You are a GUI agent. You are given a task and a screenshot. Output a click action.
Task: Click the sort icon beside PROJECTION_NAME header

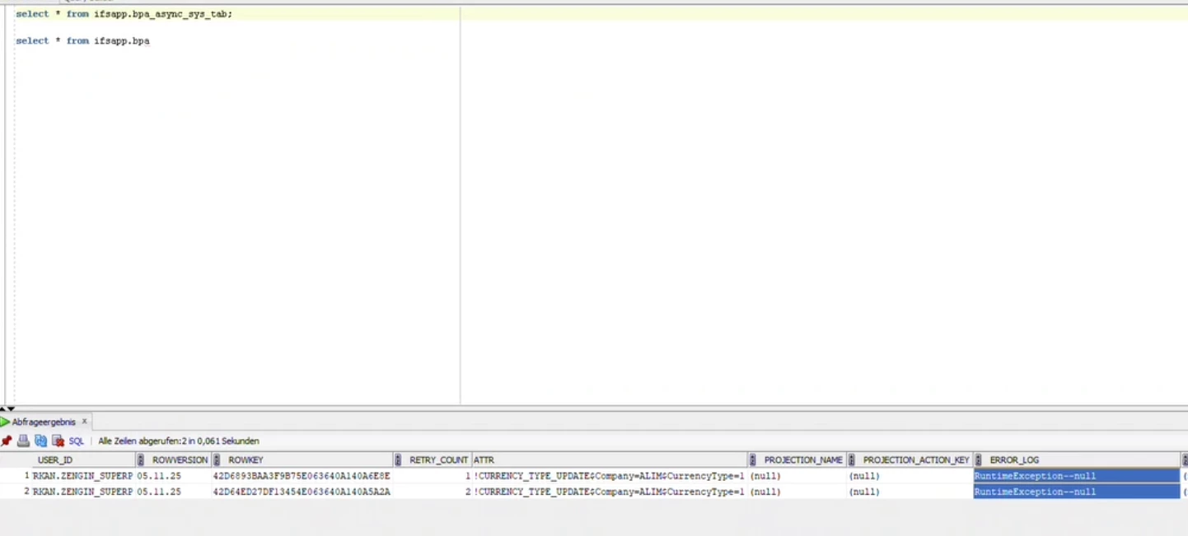click(x=752, y=460)
